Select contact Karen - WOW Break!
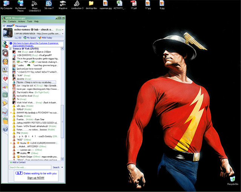The image size is (241, 192). 34,126
